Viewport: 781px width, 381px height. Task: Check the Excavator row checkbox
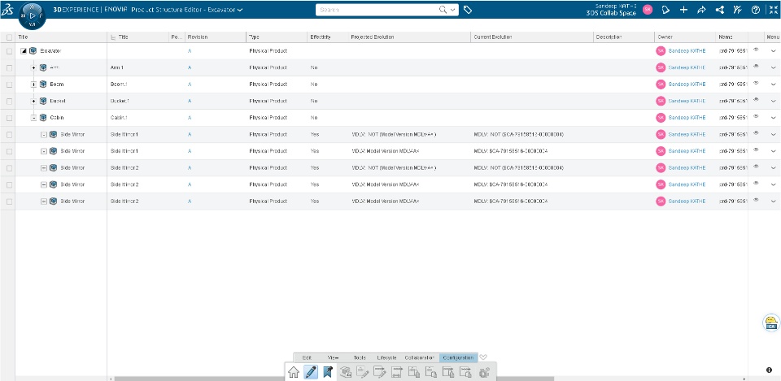(9, 51)
